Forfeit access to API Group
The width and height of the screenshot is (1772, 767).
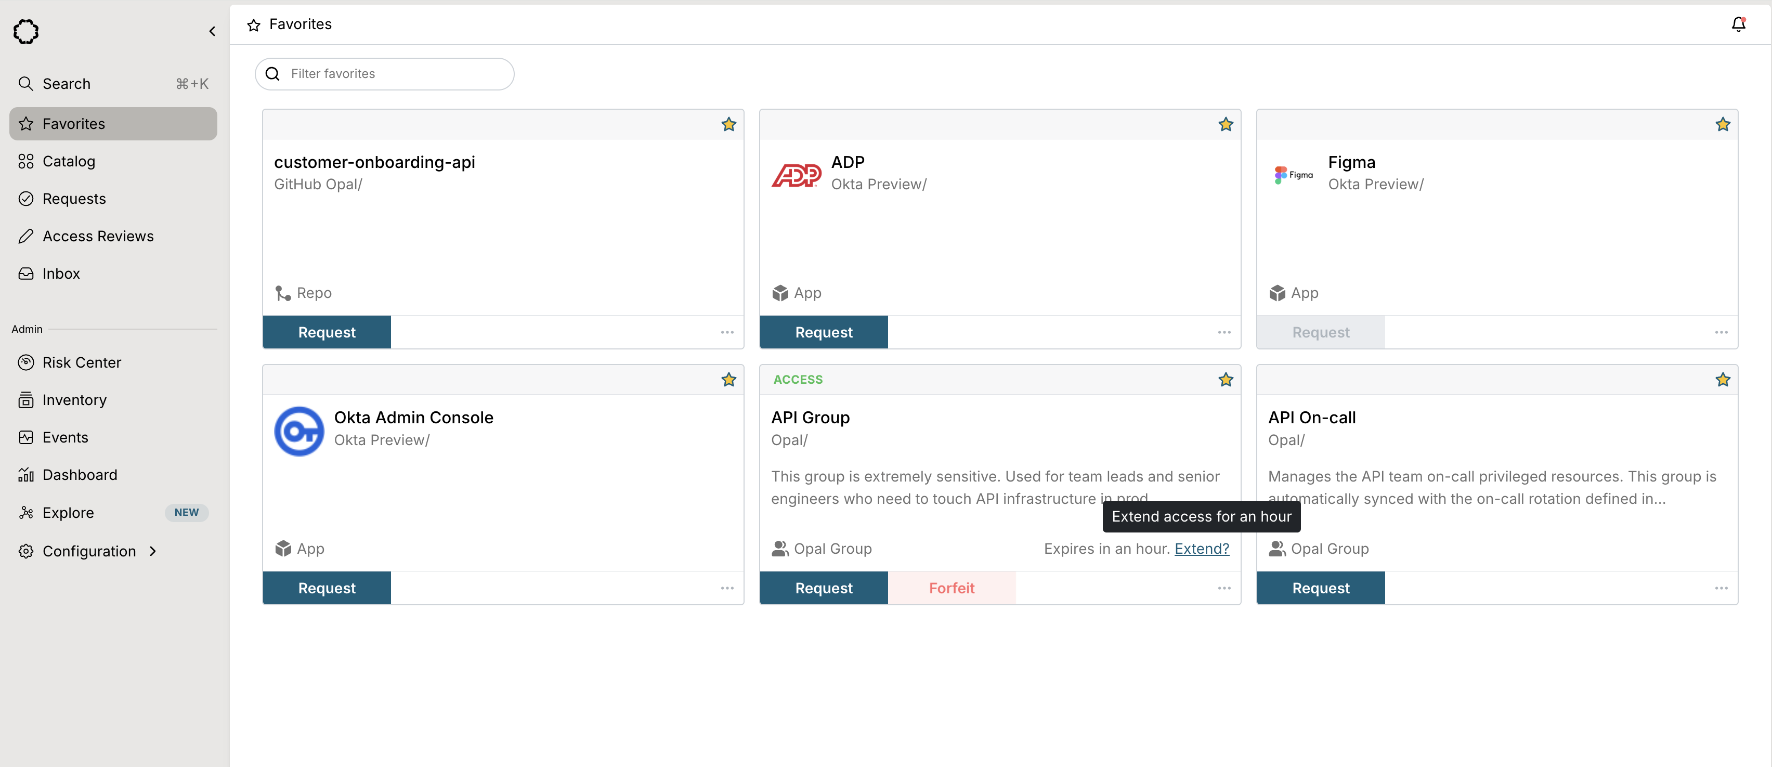[952, 588]
